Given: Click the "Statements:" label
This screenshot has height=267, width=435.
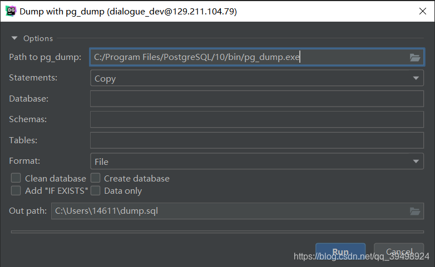Looking at the screenshot, I should 33,78.
